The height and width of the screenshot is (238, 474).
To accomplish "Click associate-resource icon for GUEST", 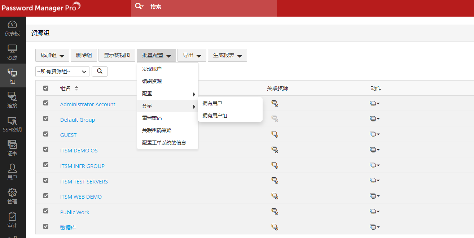I will pyautogui.click(x=275, y=134).
